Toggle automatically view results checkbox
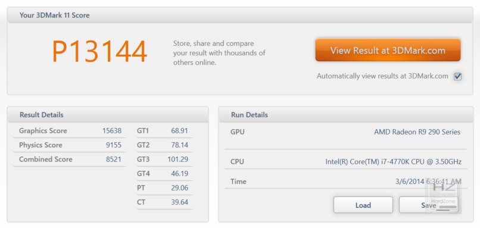Viewport: 480px width, 228px height. coord(457,76)
